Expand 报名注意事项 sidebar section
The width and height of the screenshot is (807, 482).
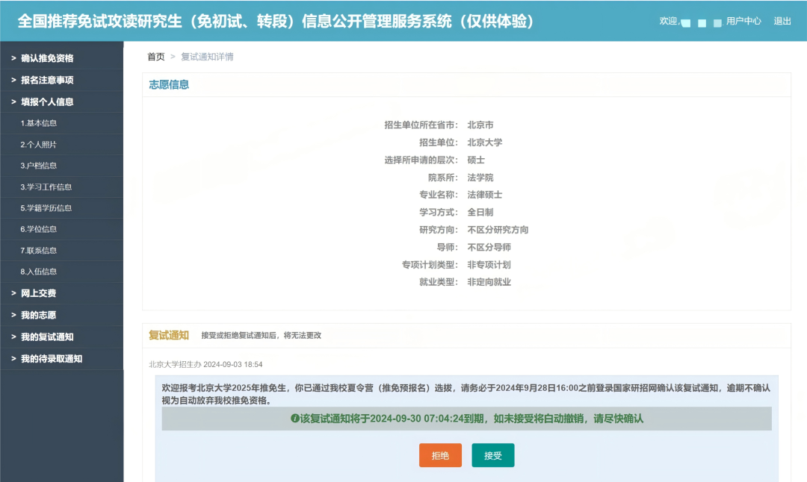pyautogui.click(x=47, y=80)
